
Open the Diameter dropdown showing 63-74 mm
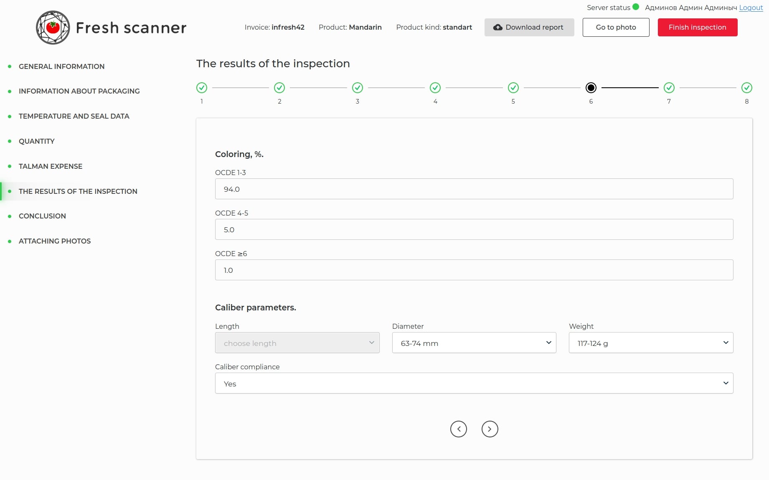474,343
